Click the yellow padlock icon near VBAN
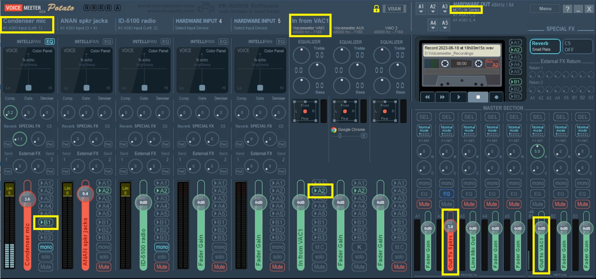 377,8
